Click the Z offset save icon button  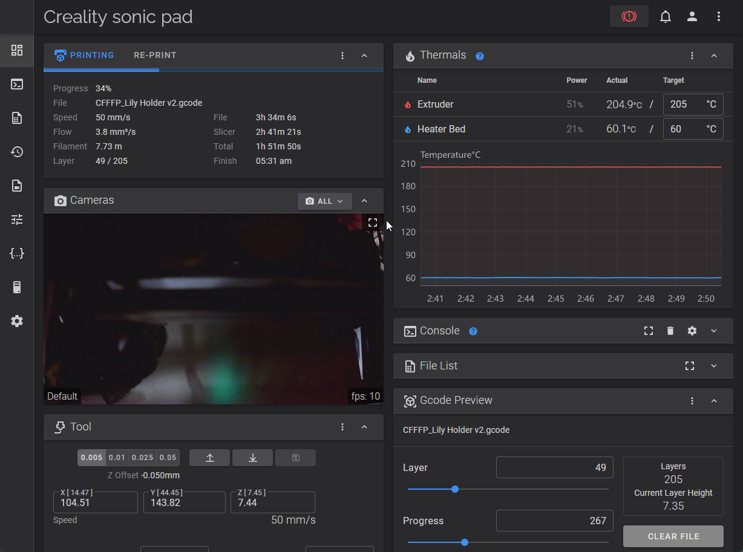click(295, 458)
